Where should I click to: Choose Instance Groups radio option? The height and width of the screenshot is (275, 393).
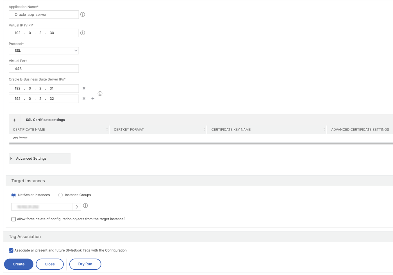pyautogui.click(x=60, y=195)
